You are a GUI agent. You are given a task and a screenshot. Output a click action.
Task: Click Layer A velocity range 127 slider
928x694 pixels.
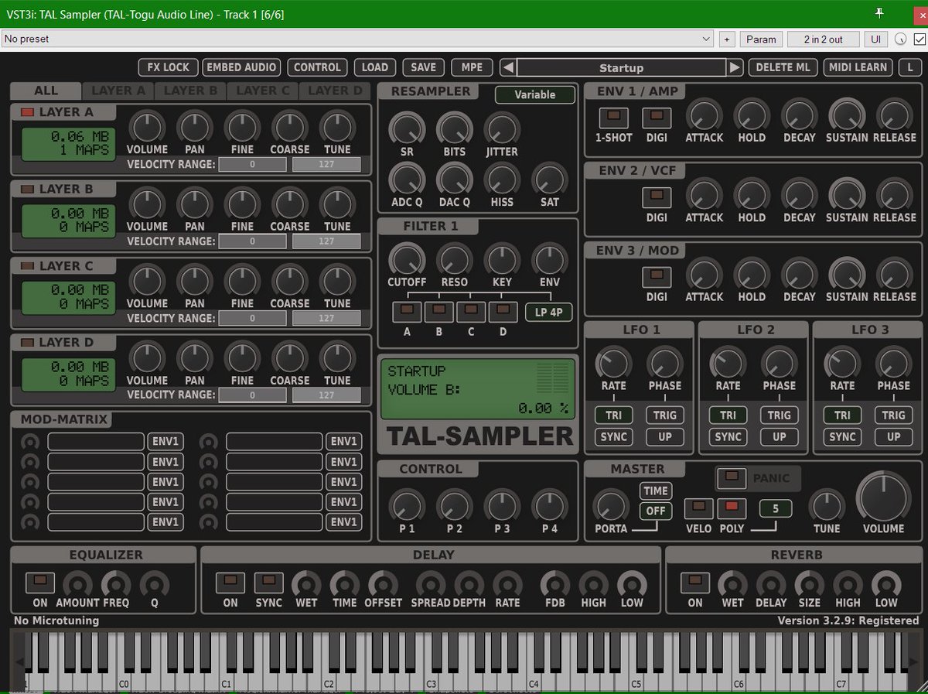326,164
